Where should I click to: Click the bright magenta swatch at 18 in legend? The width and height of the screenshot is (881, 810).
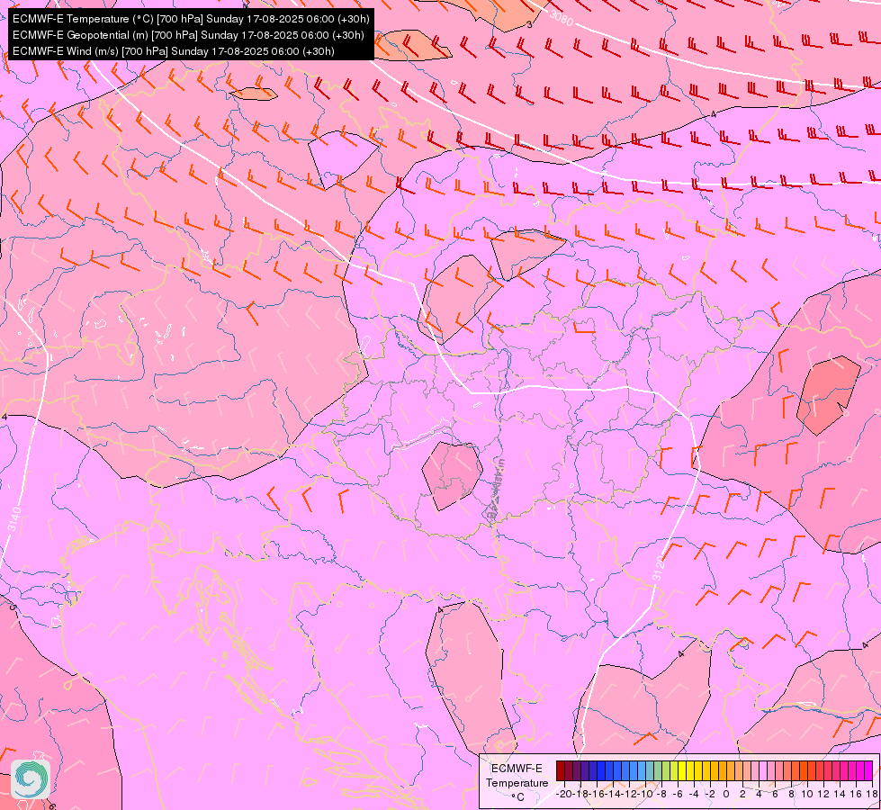tap(868, 770)
